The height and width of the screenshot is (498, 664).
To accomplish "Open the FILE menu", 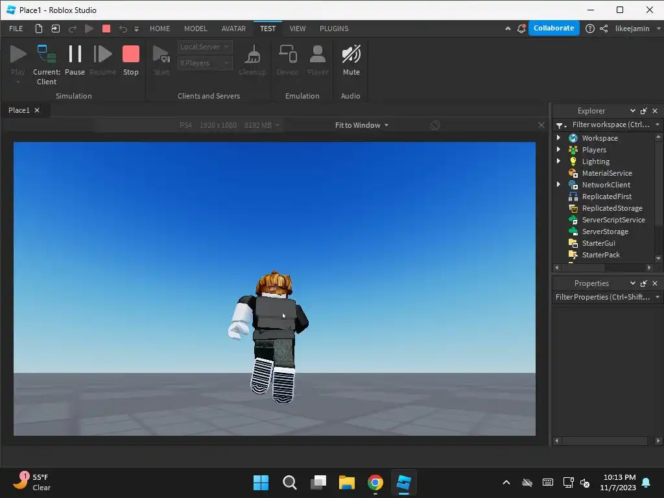I will 16,29.
